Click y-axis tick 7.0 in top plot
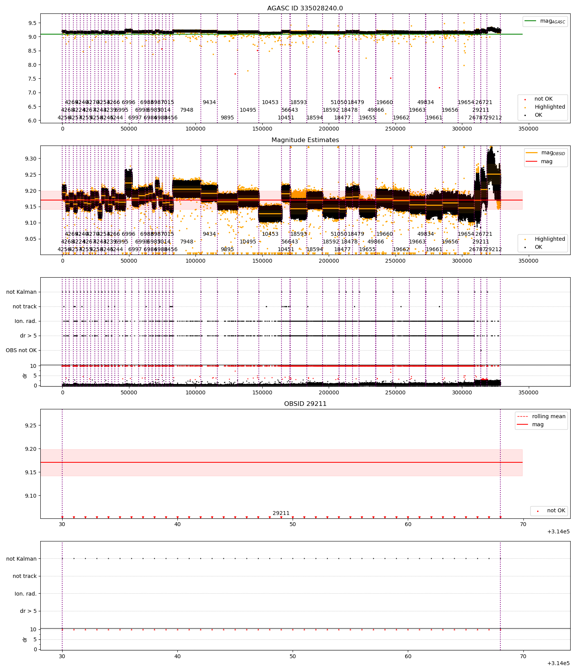Viewport: 576px width, 672px height. click(33, 93)
